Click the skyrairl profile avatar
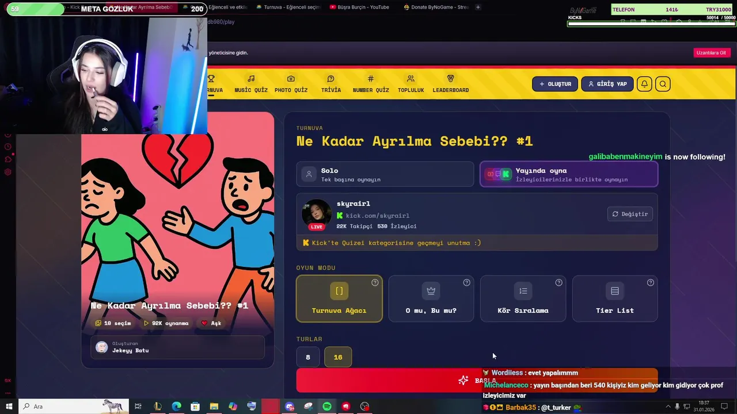 pyautogui.click(x=317, y=214)
